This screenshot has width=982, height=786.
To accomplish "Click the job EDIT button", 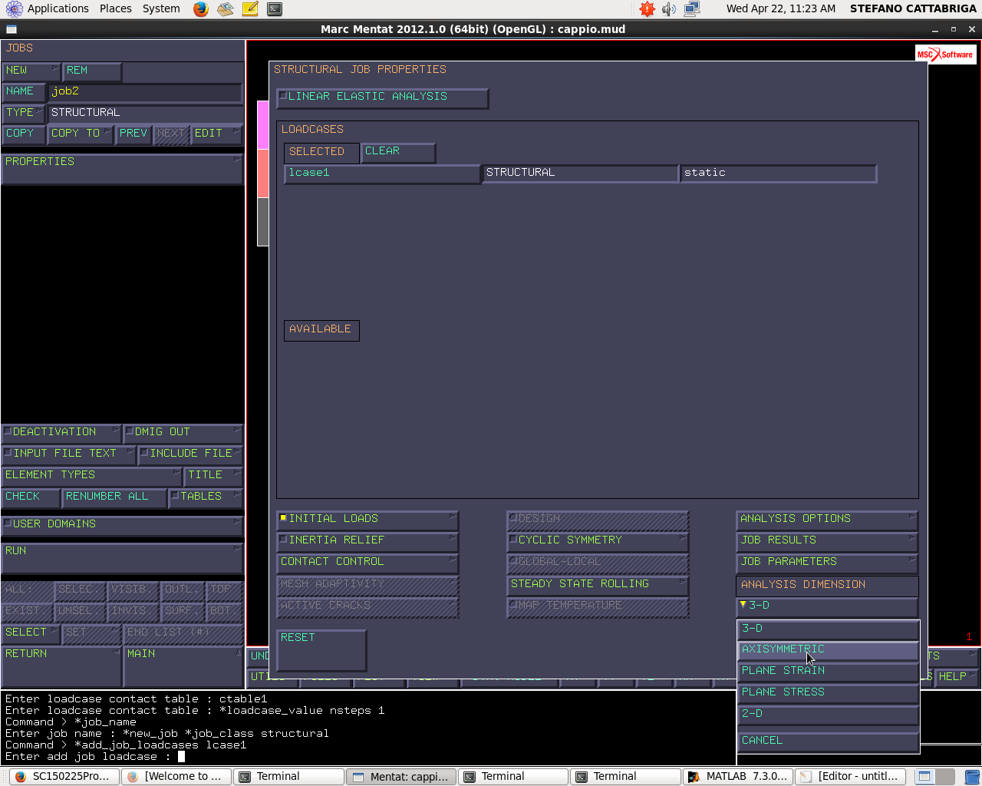I will (216, 134).
